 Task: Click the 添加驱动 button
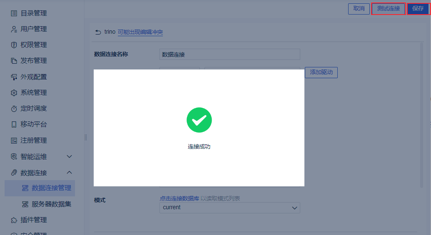tap(321, 72)
